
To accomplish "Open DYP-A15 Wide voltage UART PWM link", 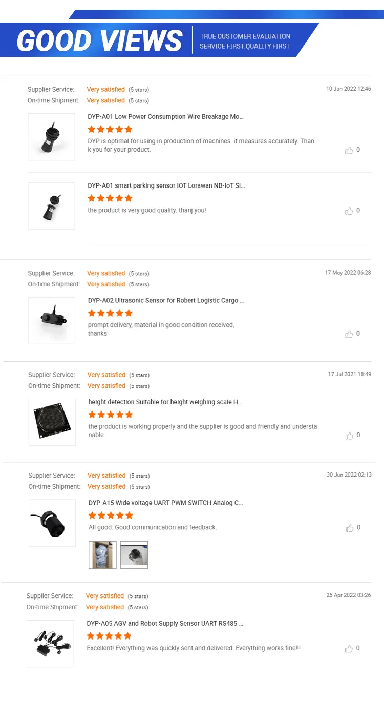I will point(165,503).
